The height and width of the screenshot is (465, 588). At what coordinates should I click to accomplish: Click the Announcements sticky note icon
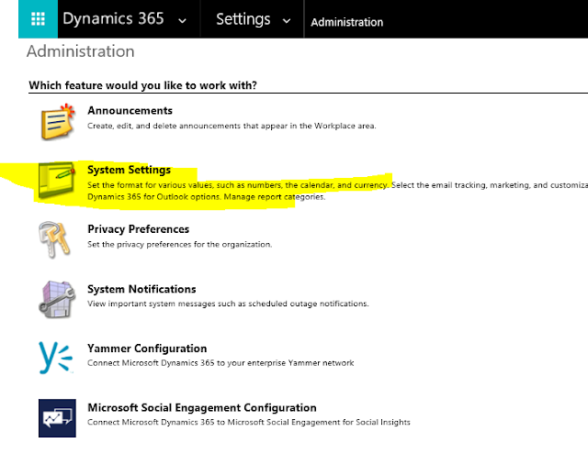coord(57,122)
